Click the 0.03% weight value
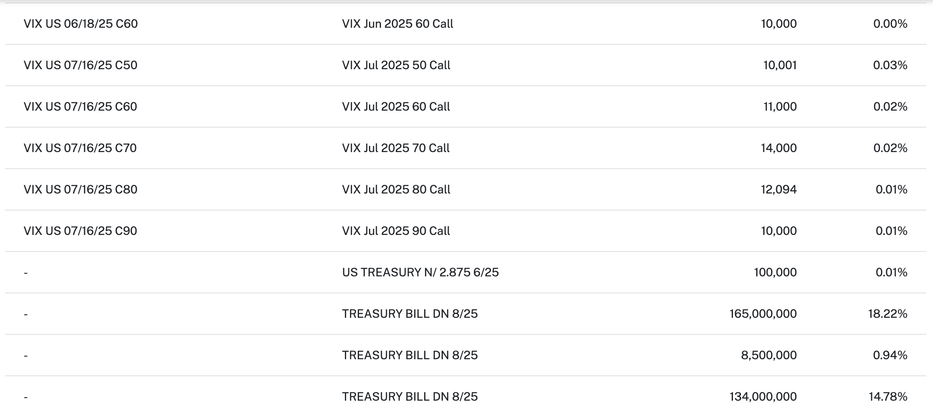This screenshot has width=933, height=416. tap(890, 65)
